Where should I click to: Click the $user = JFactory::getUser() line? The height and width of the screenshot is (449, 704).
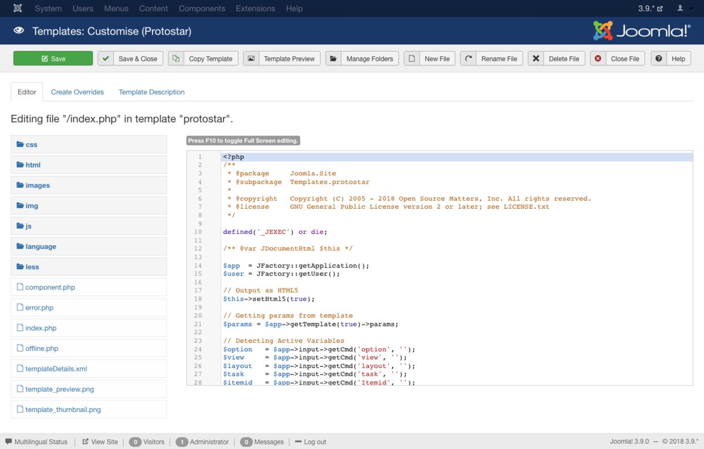click(x=282, y=274)
